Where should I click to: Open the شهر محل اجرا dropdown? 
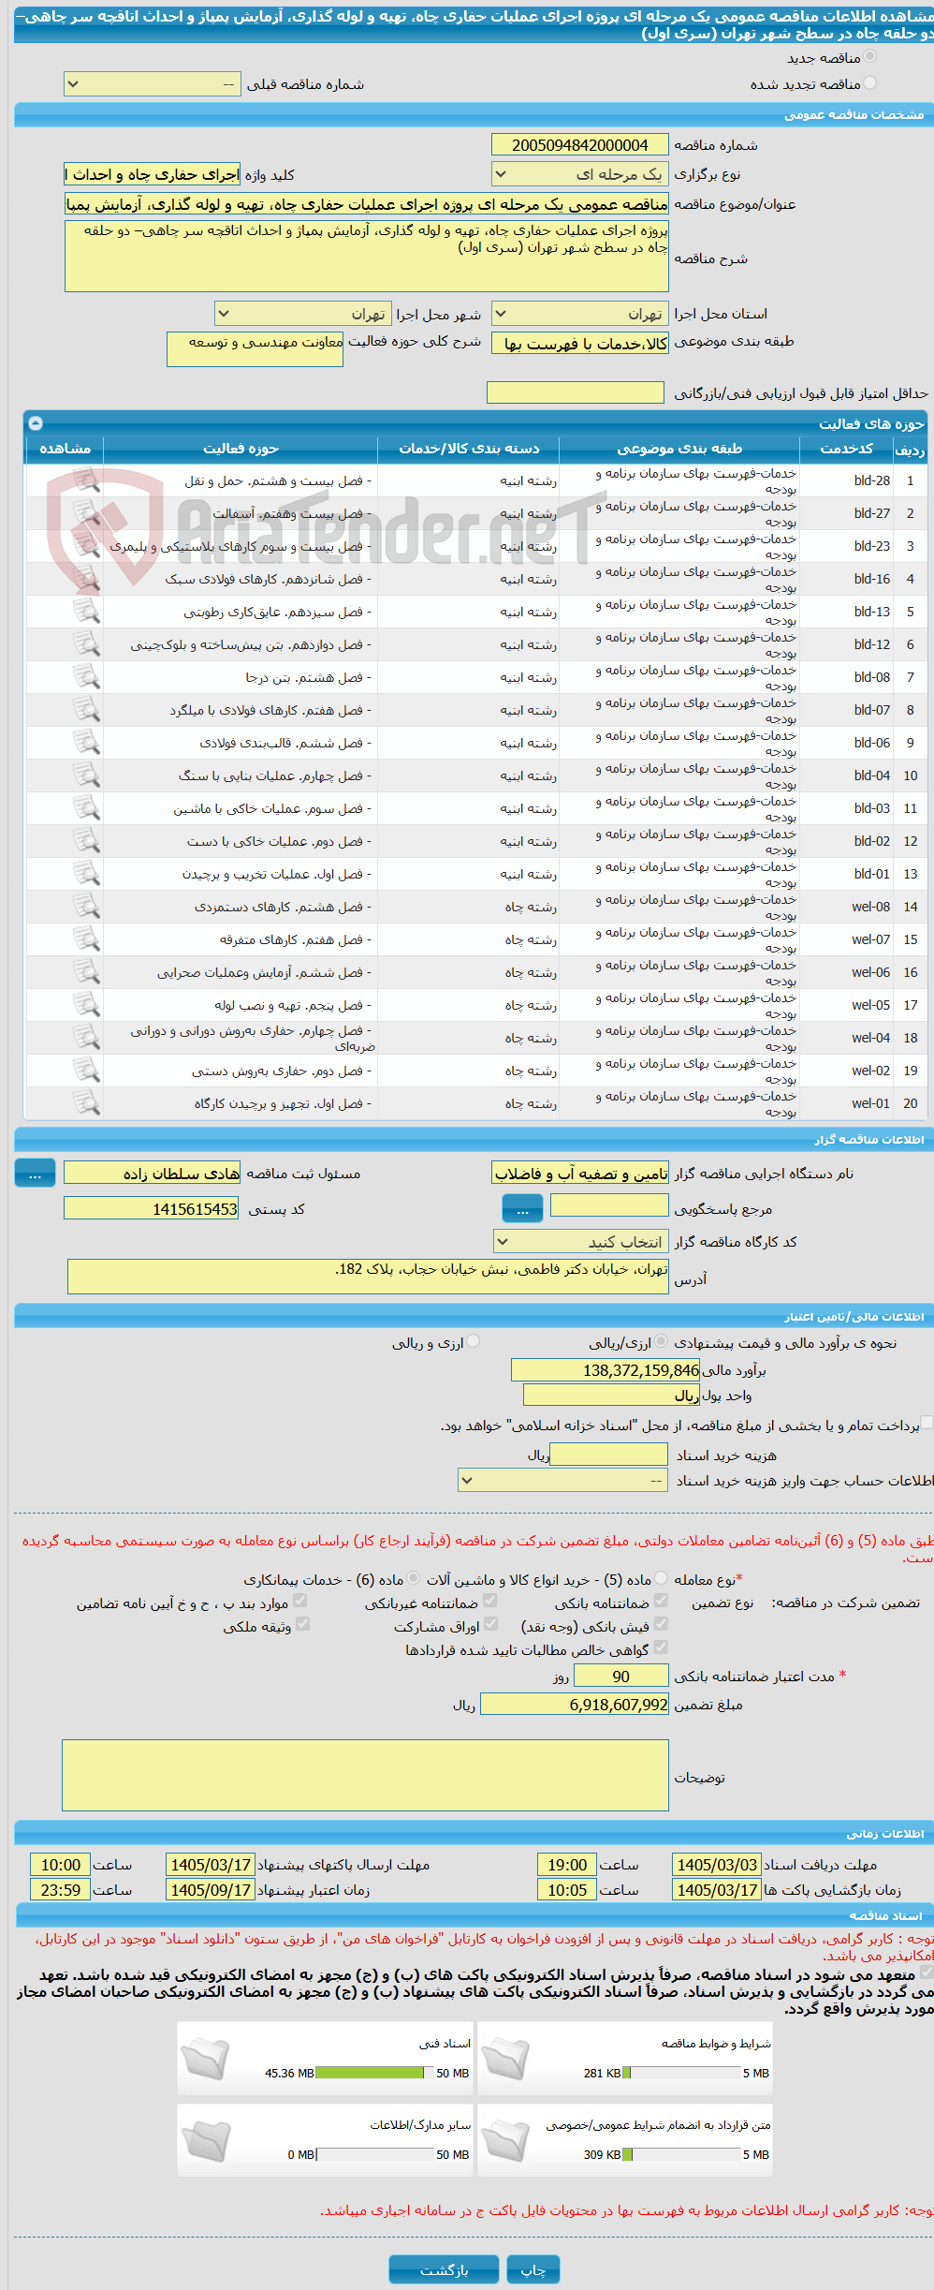click(x=303, y=314)
